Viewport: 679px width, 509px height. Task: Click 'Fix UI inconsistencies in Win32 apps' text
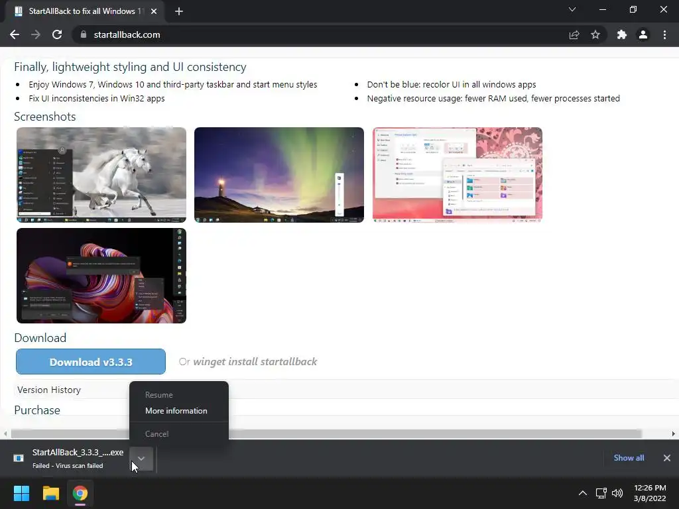tap(97, 98)
